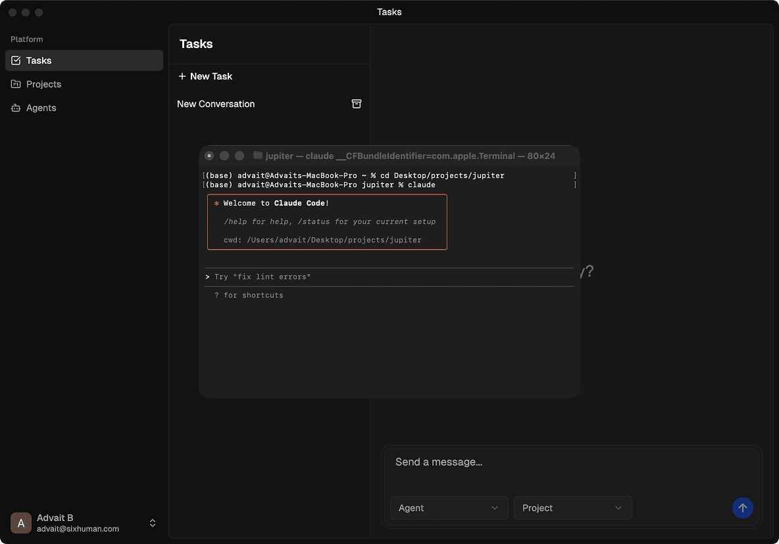Open the Tasks section in sidebar
The height and width of the screenshot is (544, 779).
pos(84,60)
